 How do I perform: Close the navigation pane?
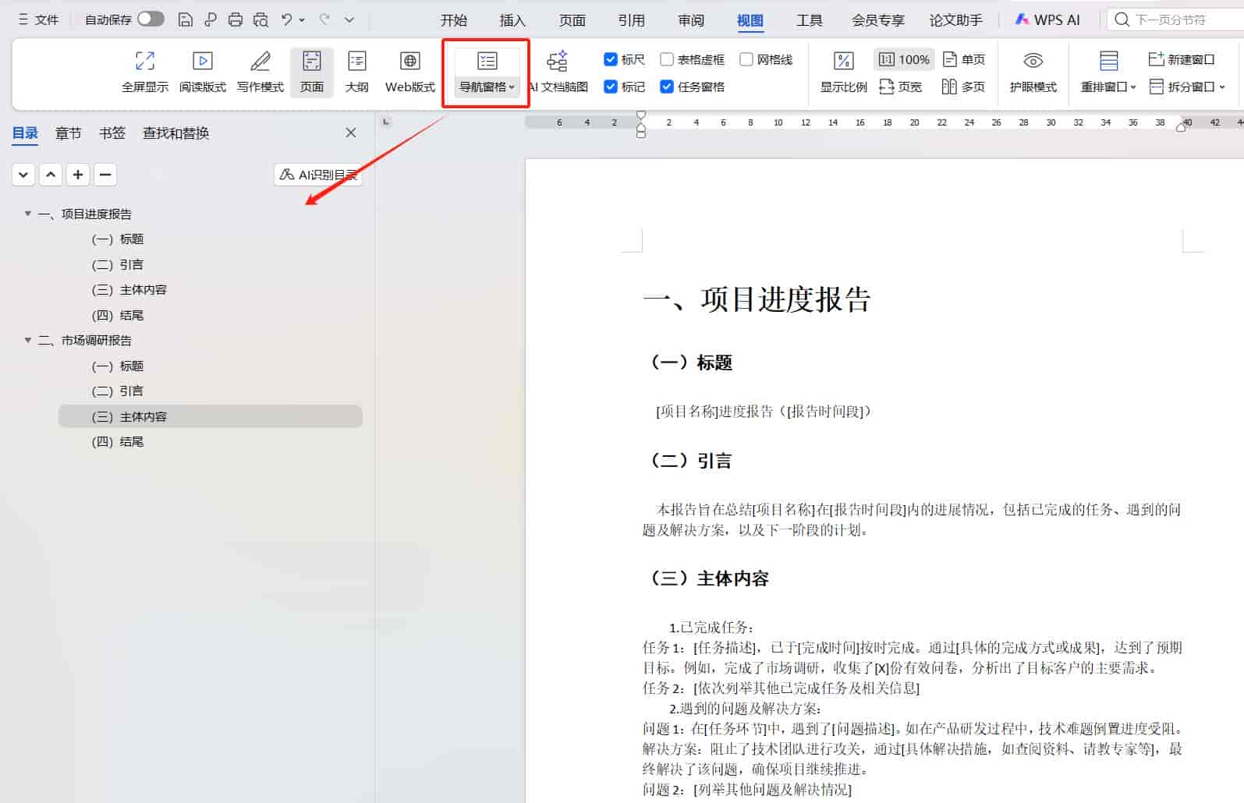pyautogui.click(x=351, y=133)
